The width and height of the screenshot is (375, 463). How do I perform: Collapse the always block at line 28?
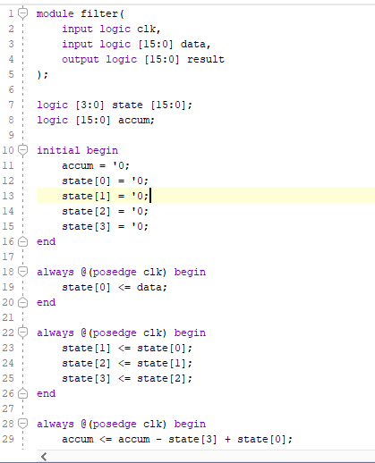click(22, 424)
